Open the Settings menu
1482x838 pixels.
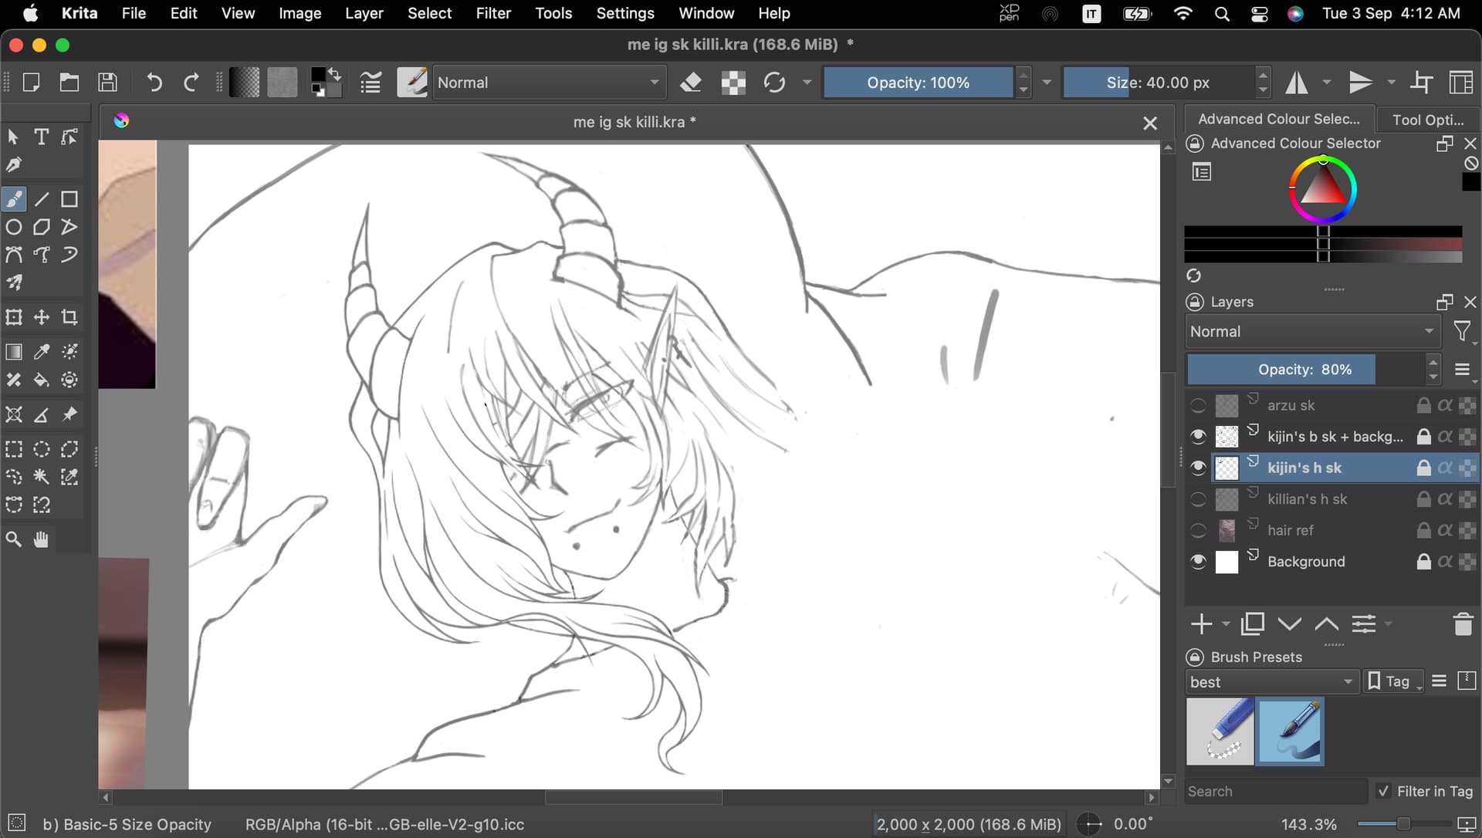pos(625,13)
